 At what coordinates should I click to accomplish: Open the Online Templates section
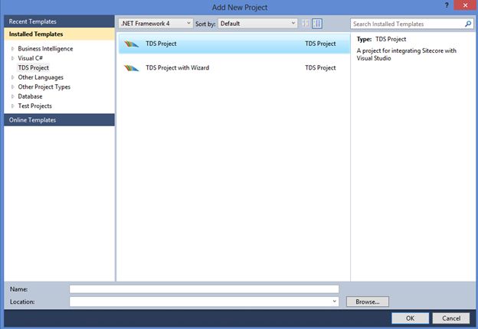[x=60, y=120]
